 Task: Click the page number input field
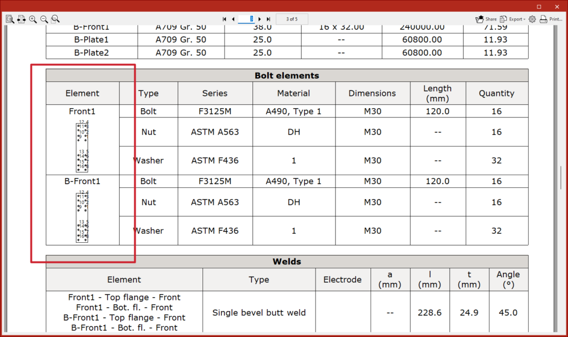pos(246,19)
